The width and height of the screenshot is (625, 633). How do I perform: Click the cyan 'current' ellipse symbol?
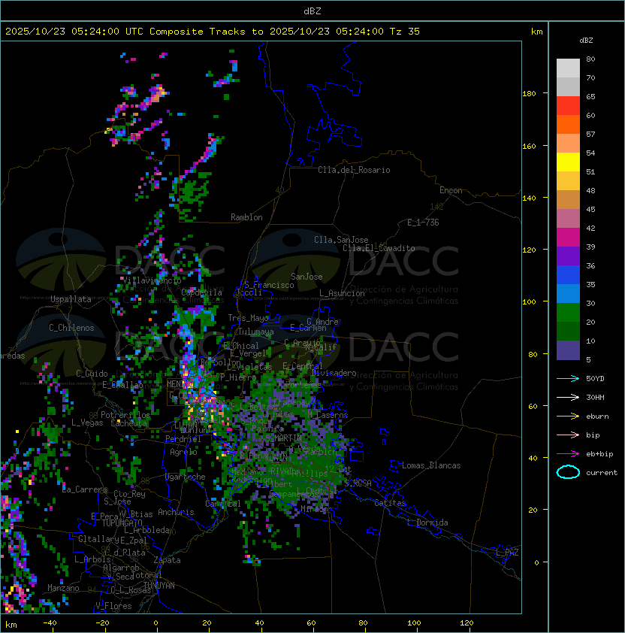pyautogui.click(x=568, y=472)
